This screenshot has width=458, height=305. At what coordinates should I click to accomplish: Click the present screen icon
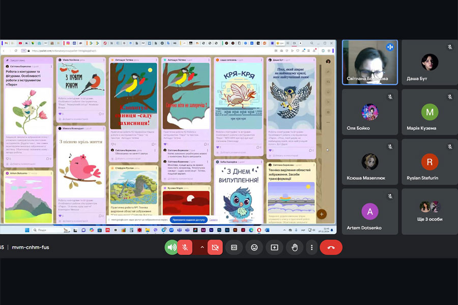[x=274, y=248]
